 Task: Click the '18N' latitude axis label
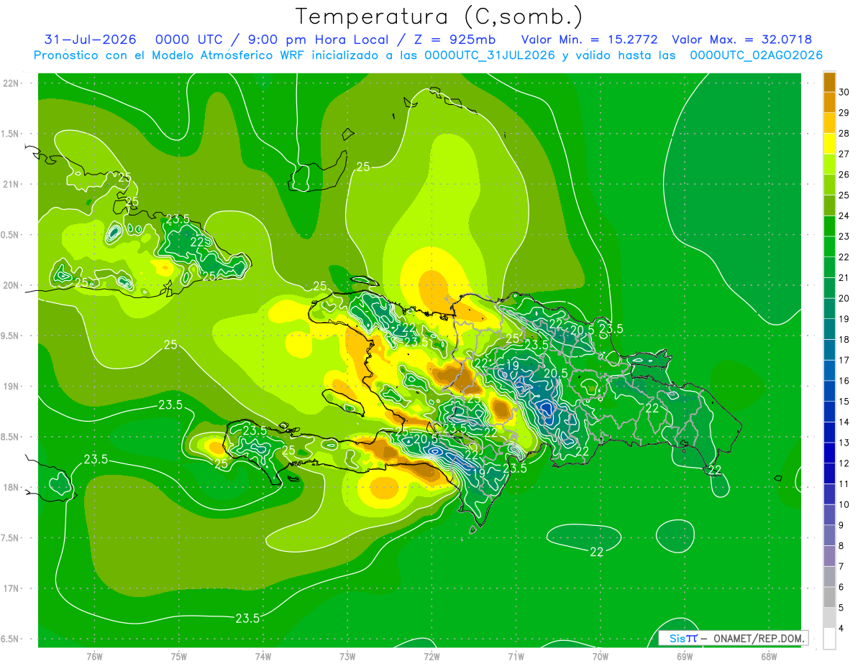(x=11, y=487)
